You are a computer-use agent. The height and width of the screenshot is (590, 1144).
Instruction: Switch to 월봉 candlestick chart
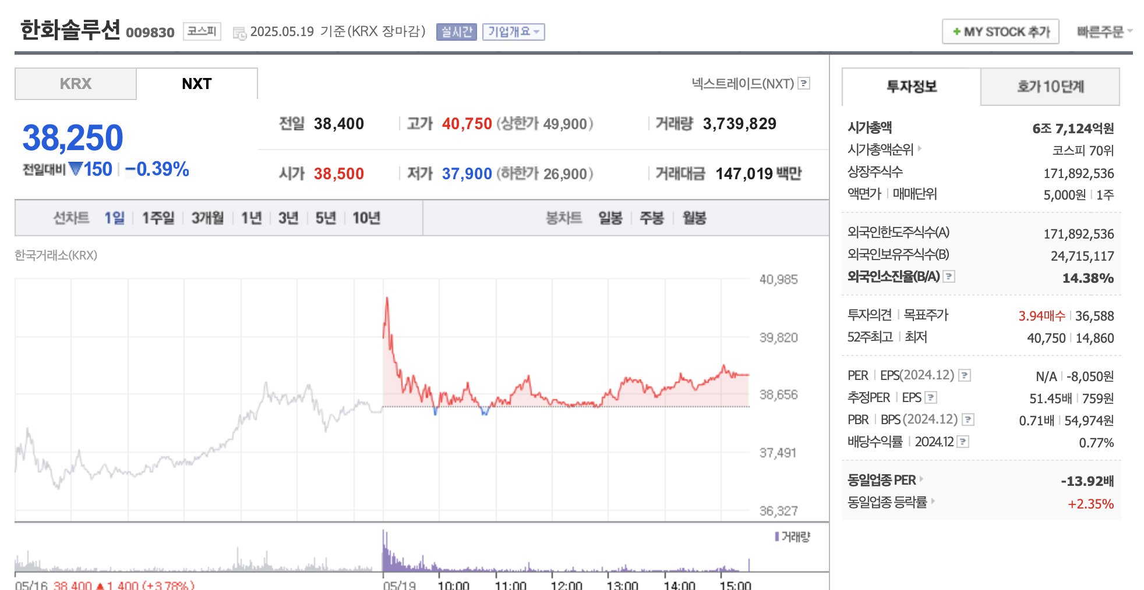pos(694,218)
